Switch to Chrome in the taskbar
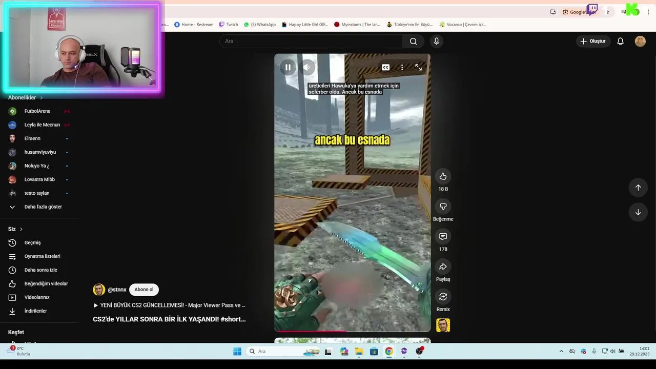The height and width of the screenshot is (369, 656). point(389,351)
